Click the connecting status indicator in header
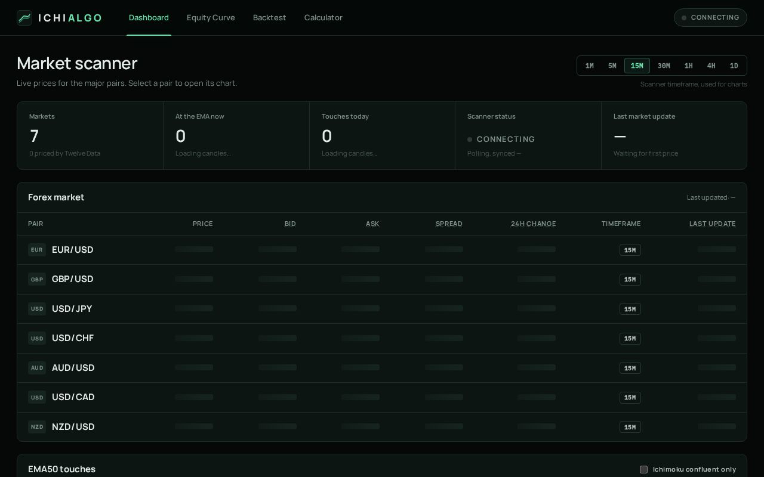Image resolution: width=764 pixels, height=477 pixels. 710,18
